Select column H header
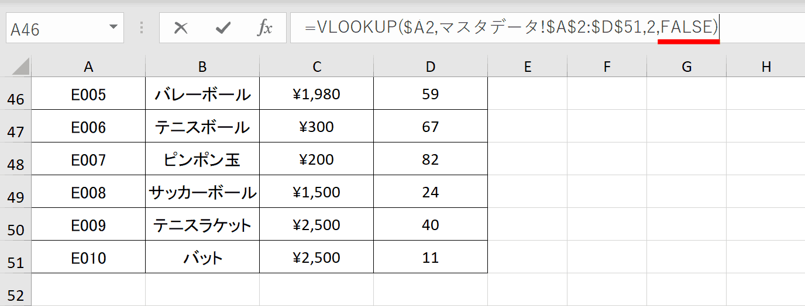Screen dimensions: 805x306 [x=766, y=67]
